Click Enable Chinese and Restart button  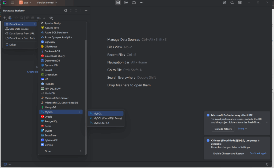coord(229,154)
